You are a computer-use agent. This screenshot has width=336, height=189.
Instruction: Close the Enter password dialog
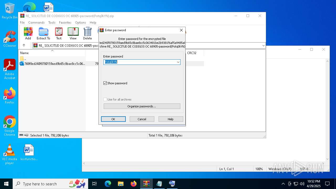coord(181,30)
